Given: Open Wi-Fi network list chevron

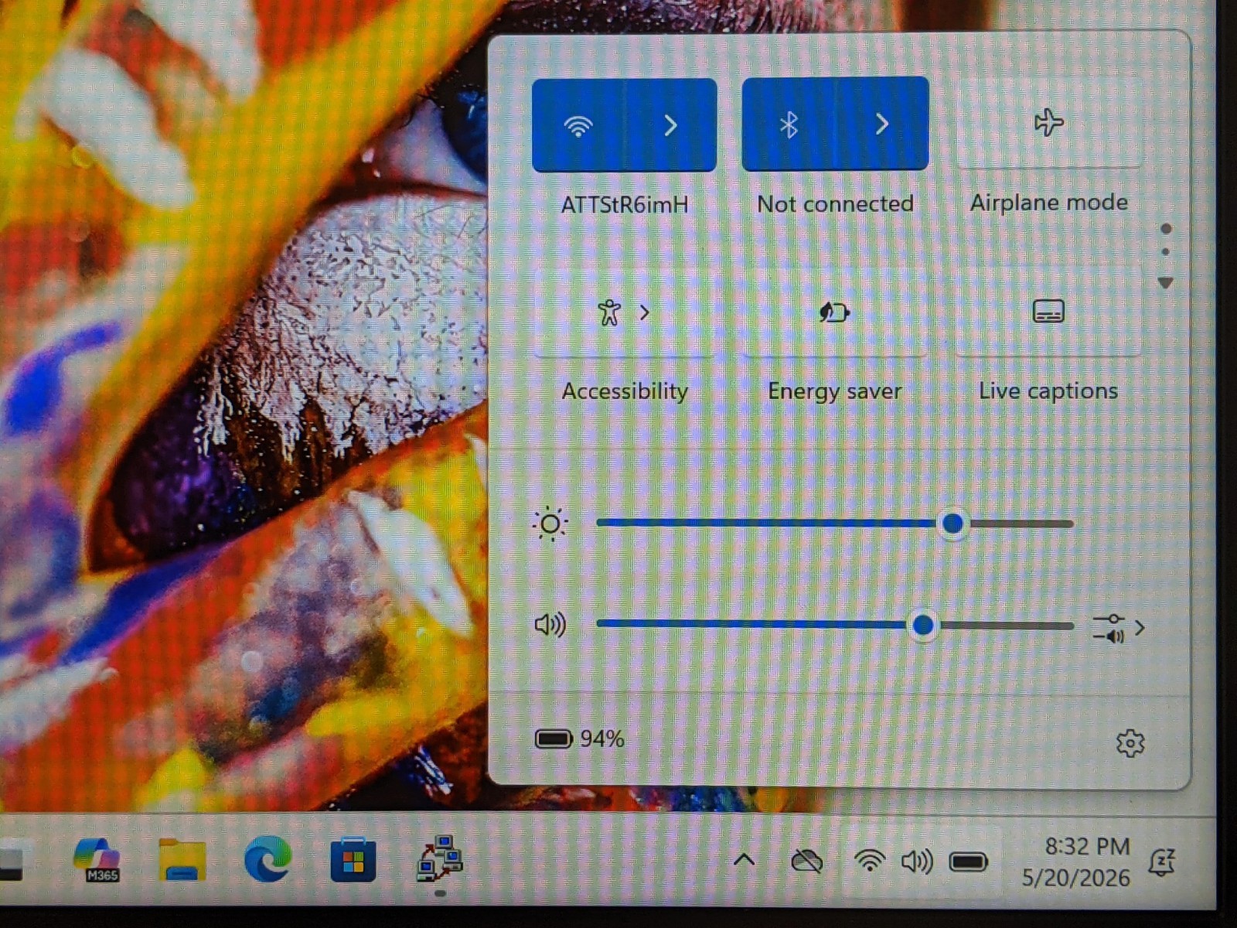Looking at the screenshot, I should click(670, 125).
